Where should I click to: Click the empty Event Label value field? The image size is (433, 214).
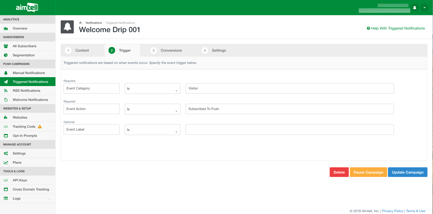pyautogui.click(x=289, y=130)
